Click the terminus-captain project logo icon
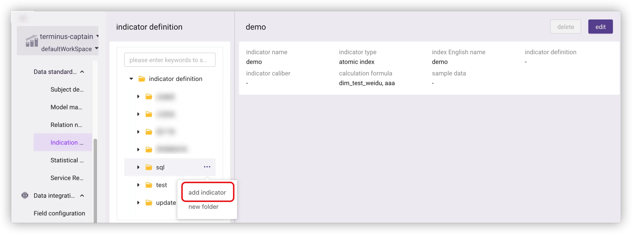Image resolution: width=632 pixels, height=234 pixels. 32,41
